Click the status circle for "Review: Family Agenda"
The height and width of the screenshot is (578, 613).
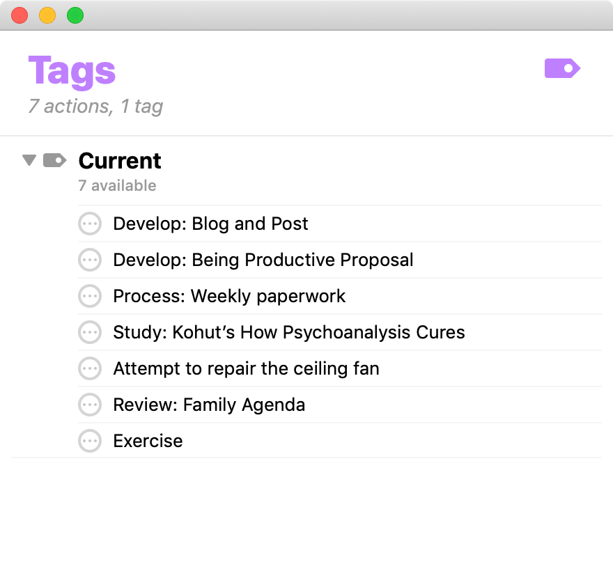[x=90, y=405]
